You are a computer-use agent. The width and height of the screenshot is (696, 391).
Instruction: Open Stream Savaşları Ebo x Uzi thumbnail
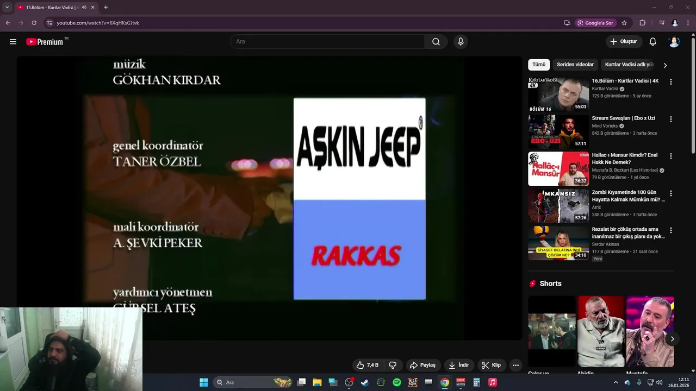[558, 131]
